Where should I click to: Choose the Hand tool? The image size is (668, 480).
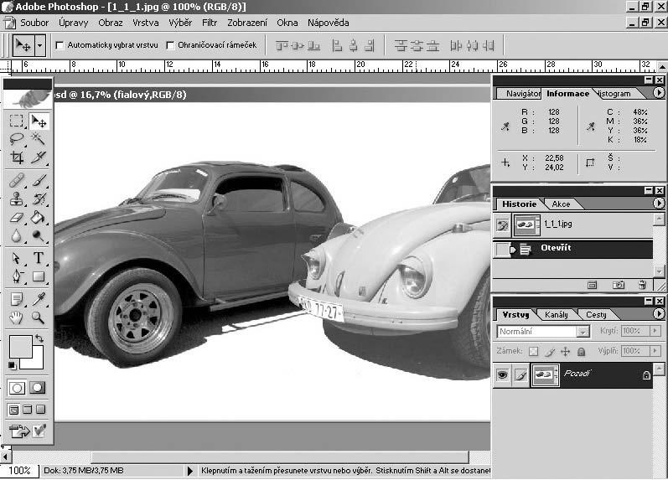coord(17,317)
